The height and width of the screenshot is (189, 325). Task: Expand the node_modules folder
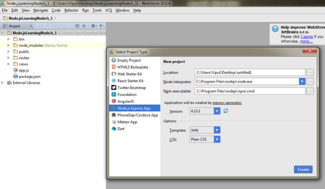(8, 45)
